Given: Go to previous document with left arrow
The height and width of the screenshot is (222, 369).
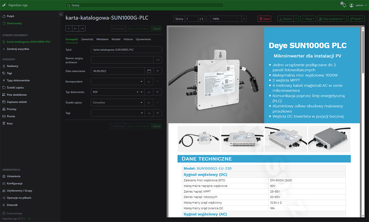Looking at the screenshot, I should 75,29.
